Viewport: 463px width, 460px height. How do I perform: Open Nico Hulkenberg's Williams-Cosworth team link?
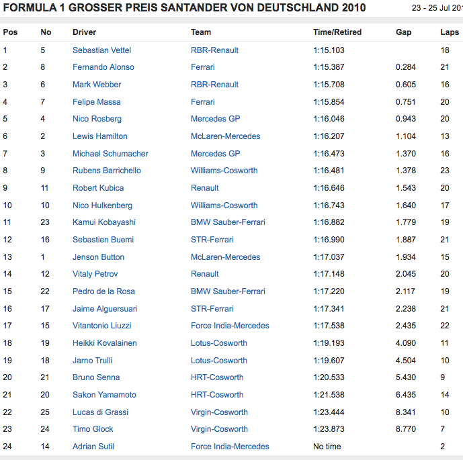coord(224,205)
